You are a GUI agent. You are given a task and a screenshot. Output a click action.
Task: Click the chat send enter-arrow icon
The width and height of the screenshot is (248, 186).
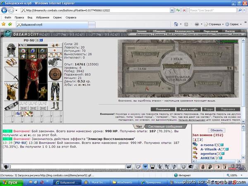129,167
